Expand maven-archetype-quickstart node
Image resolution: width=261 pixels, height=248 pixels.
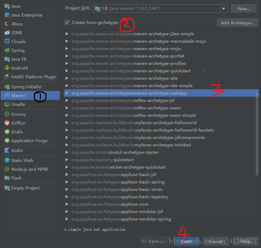point(67,71)
